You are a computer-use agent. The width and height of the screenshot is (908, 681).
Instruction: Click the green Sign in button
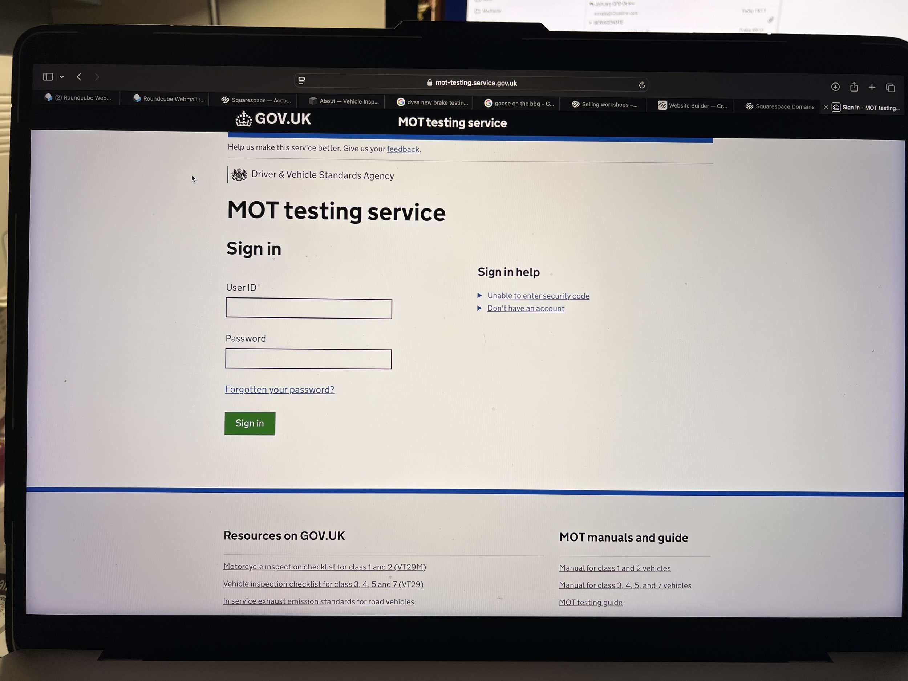(250, 423)
